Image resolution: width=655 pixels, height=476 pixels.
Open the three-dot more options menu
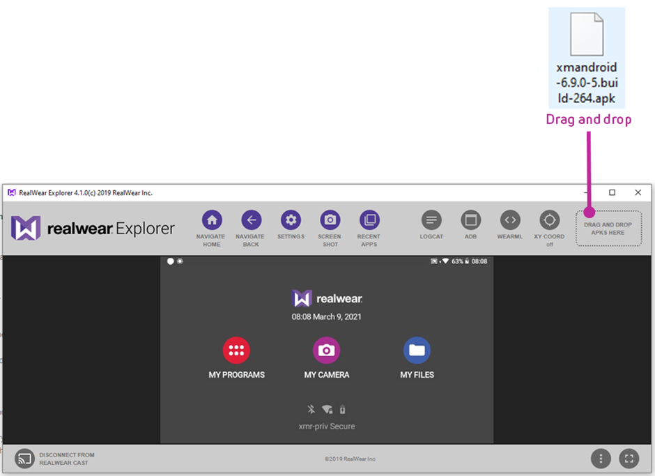click(x=601, y=459)
